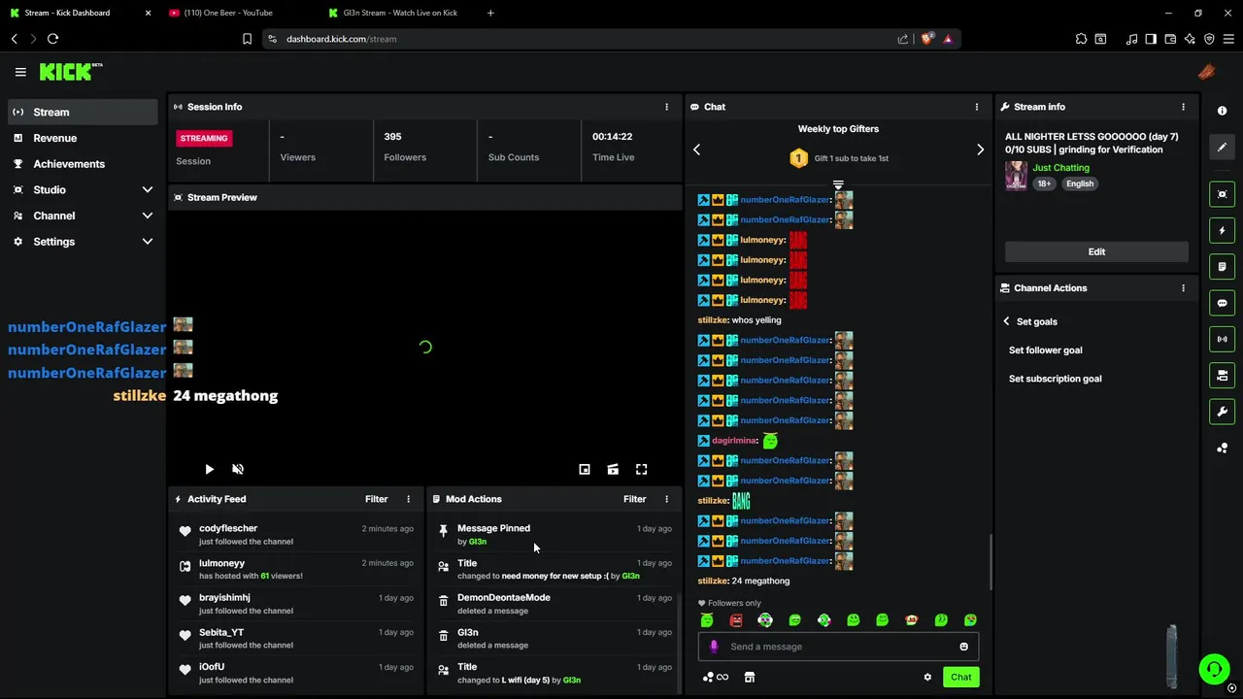Open a new browser tab
The height and width of the screenshot is (699, 1243).
490,13
